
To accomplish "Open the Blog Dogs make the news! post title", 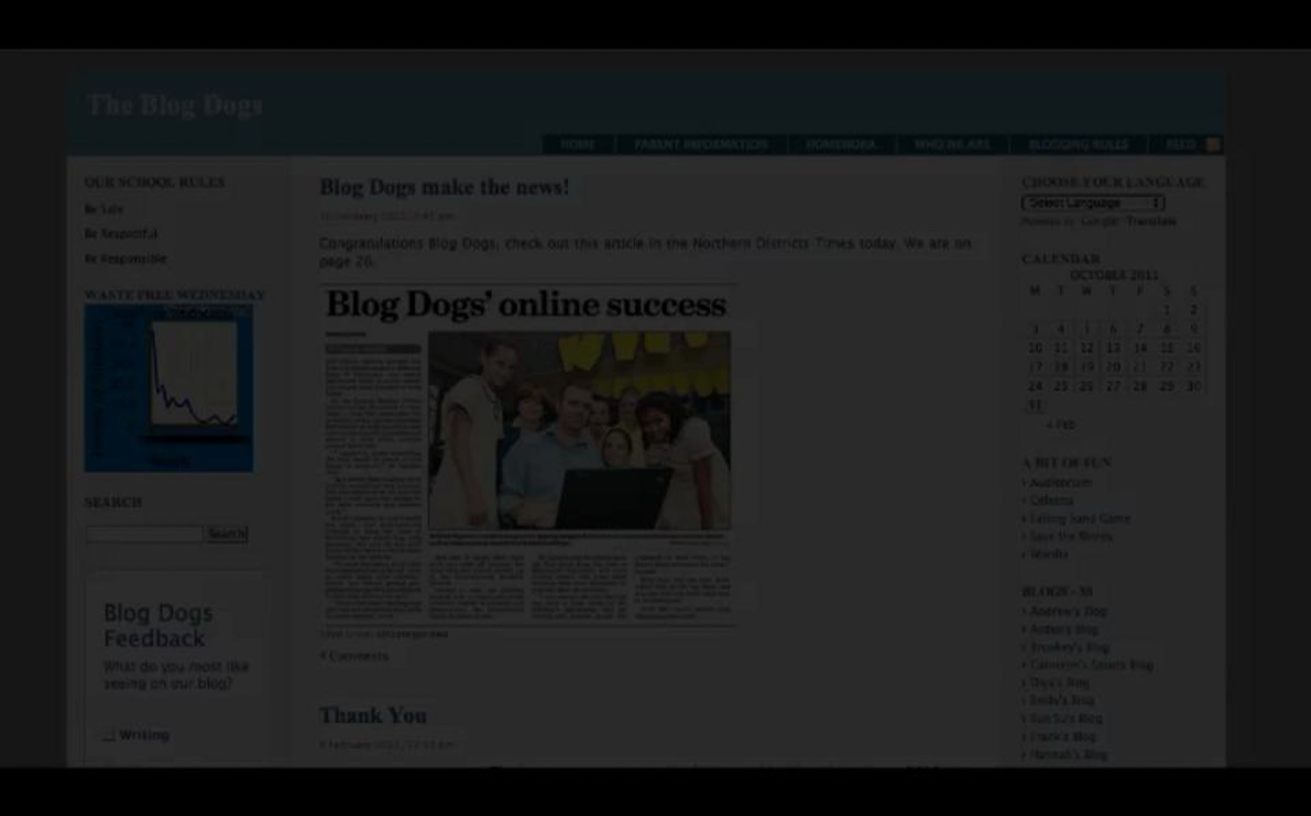I will [x=444, y=187].
